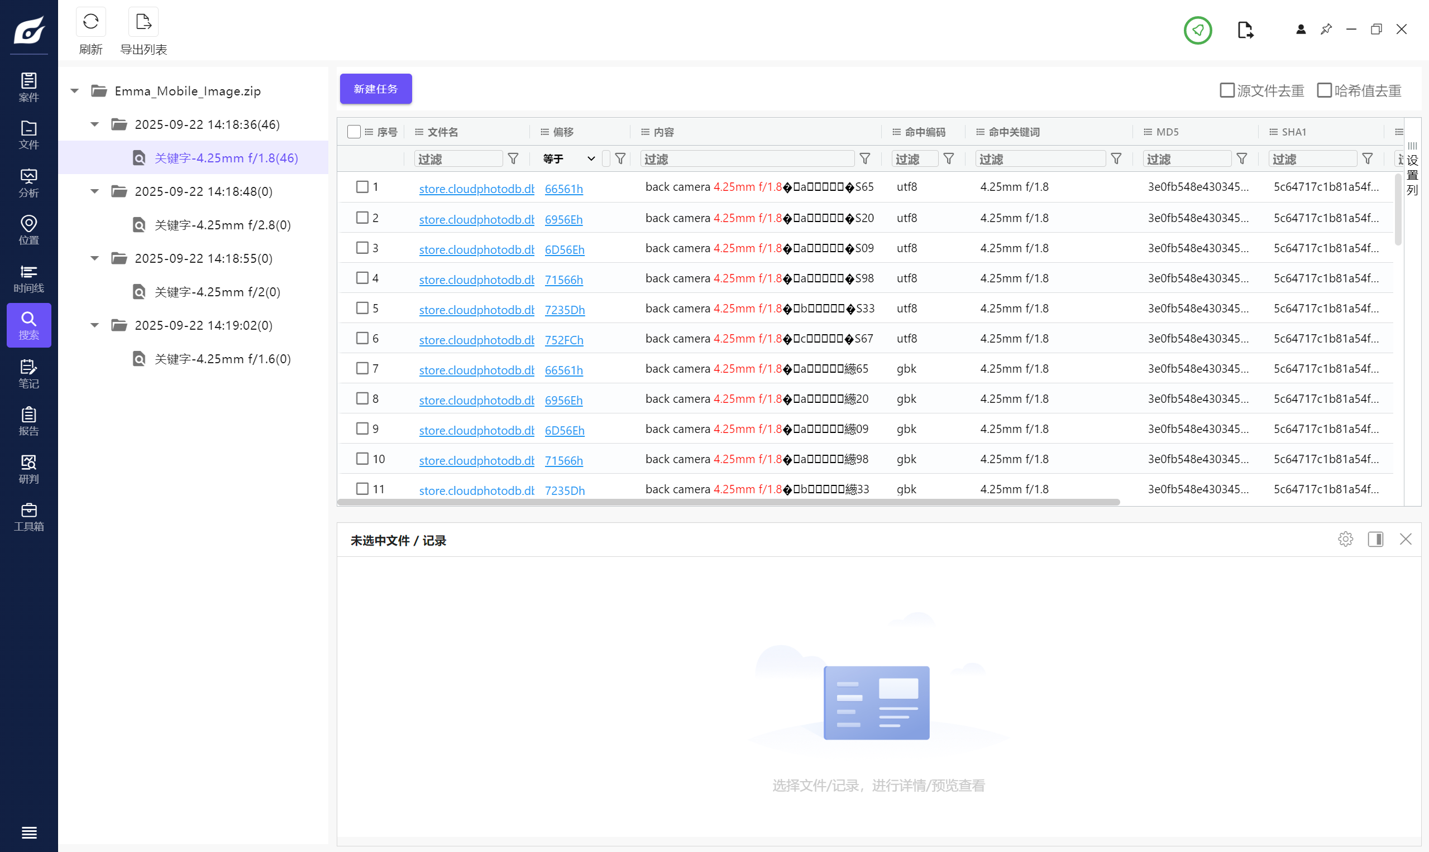The image size is (1429, 852).
Task: Click detail panel settings gear icon
Action: click(x=1345, y=539)
